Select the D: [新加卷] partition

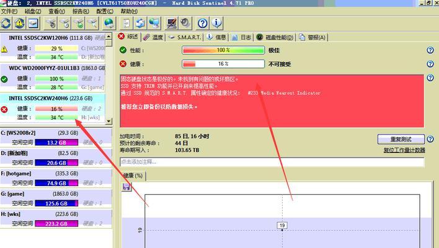pos(56,158)
